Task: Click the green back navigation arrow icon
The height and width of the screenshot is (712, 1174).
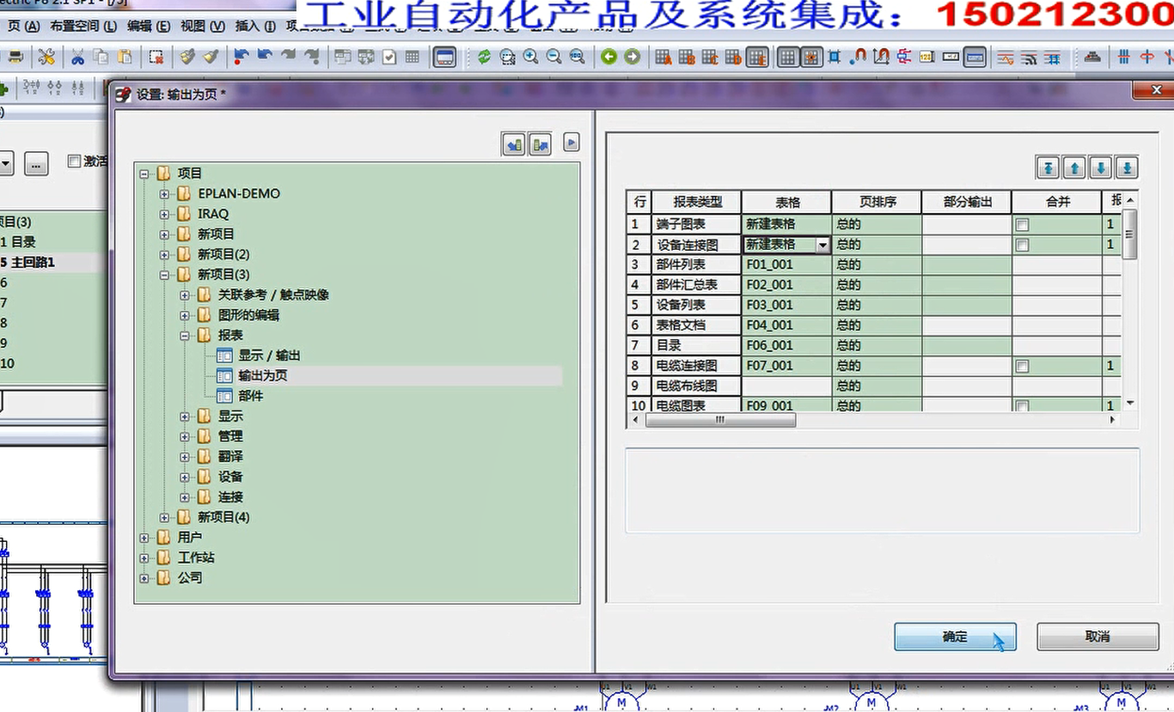Action: [607, 58]
